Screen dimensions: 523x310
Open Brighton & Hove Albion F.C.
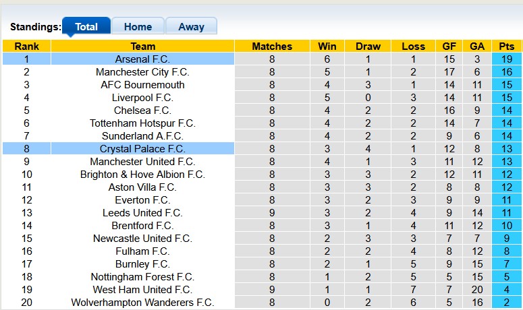[142, 175]
